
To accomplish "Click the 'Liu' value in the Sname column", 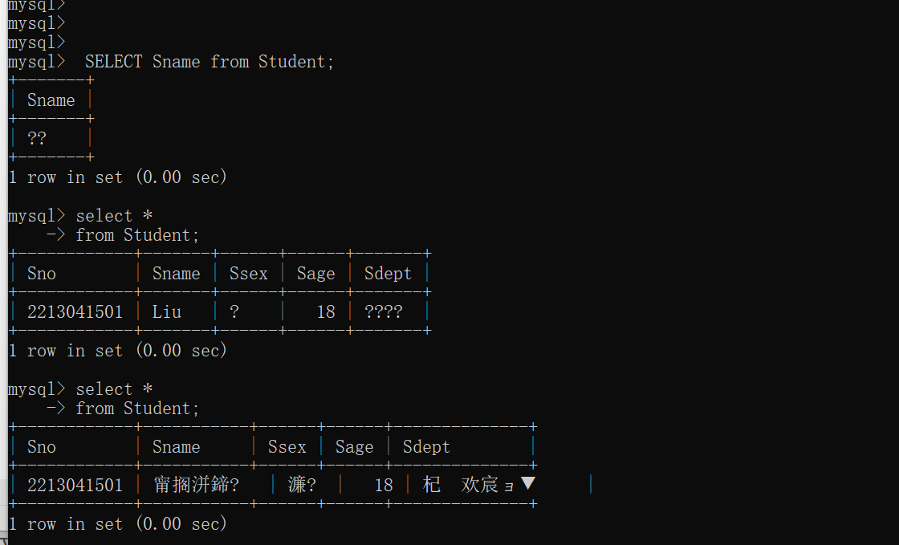I will tap(167, 312).
